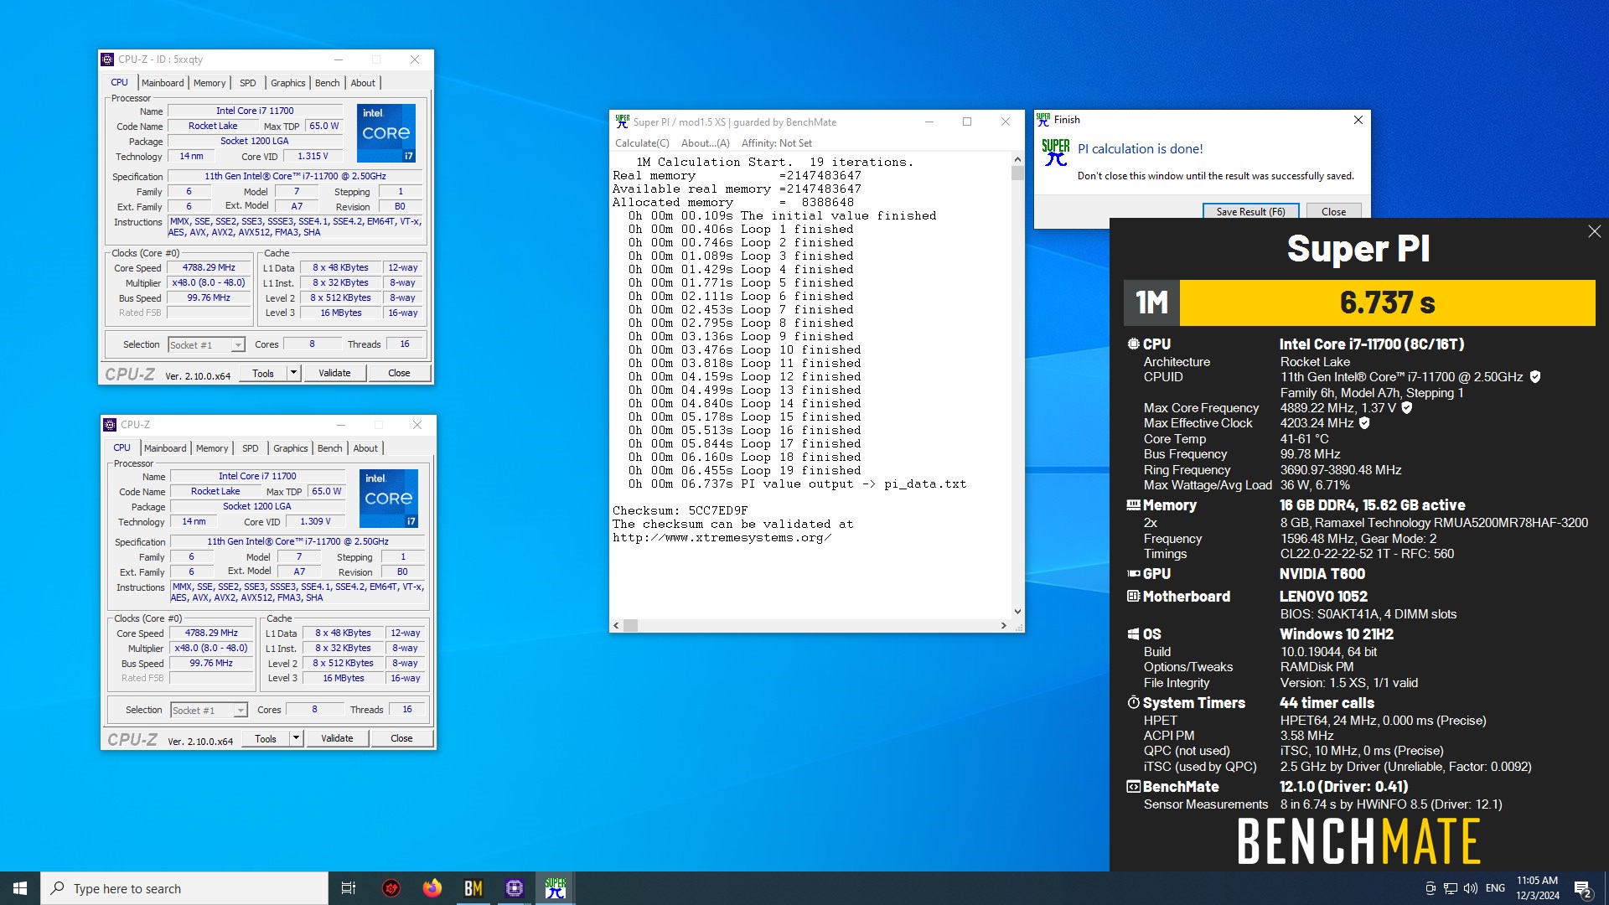The image size is (1609, 905).
Task: Open the network tray icon
Action: coord(1451,888)
